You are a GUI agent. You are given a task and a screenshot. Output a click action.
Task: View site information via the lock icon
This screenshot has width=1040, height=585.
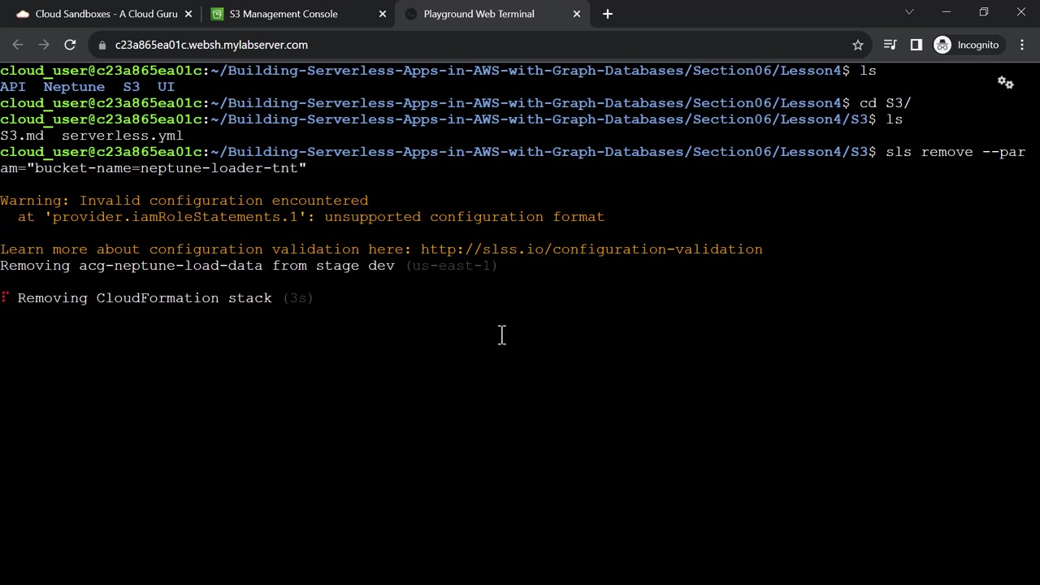(102, 45)
